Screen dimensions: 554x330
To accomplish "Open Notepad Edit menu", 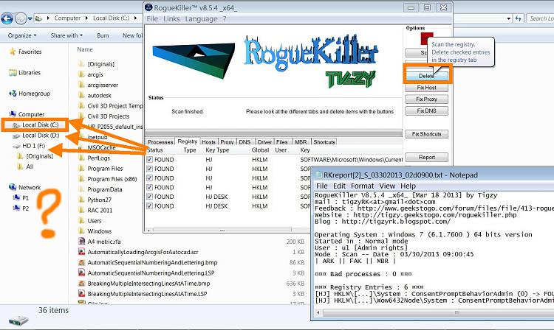I will click(339, 186).
